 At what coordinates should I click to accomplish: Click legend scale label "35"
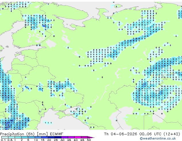(69, 140)
